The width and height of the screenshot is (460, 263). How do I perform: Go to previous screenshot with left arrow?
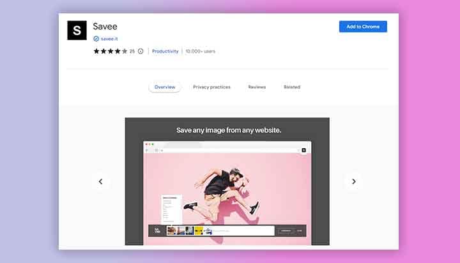(x=100, y=182)
